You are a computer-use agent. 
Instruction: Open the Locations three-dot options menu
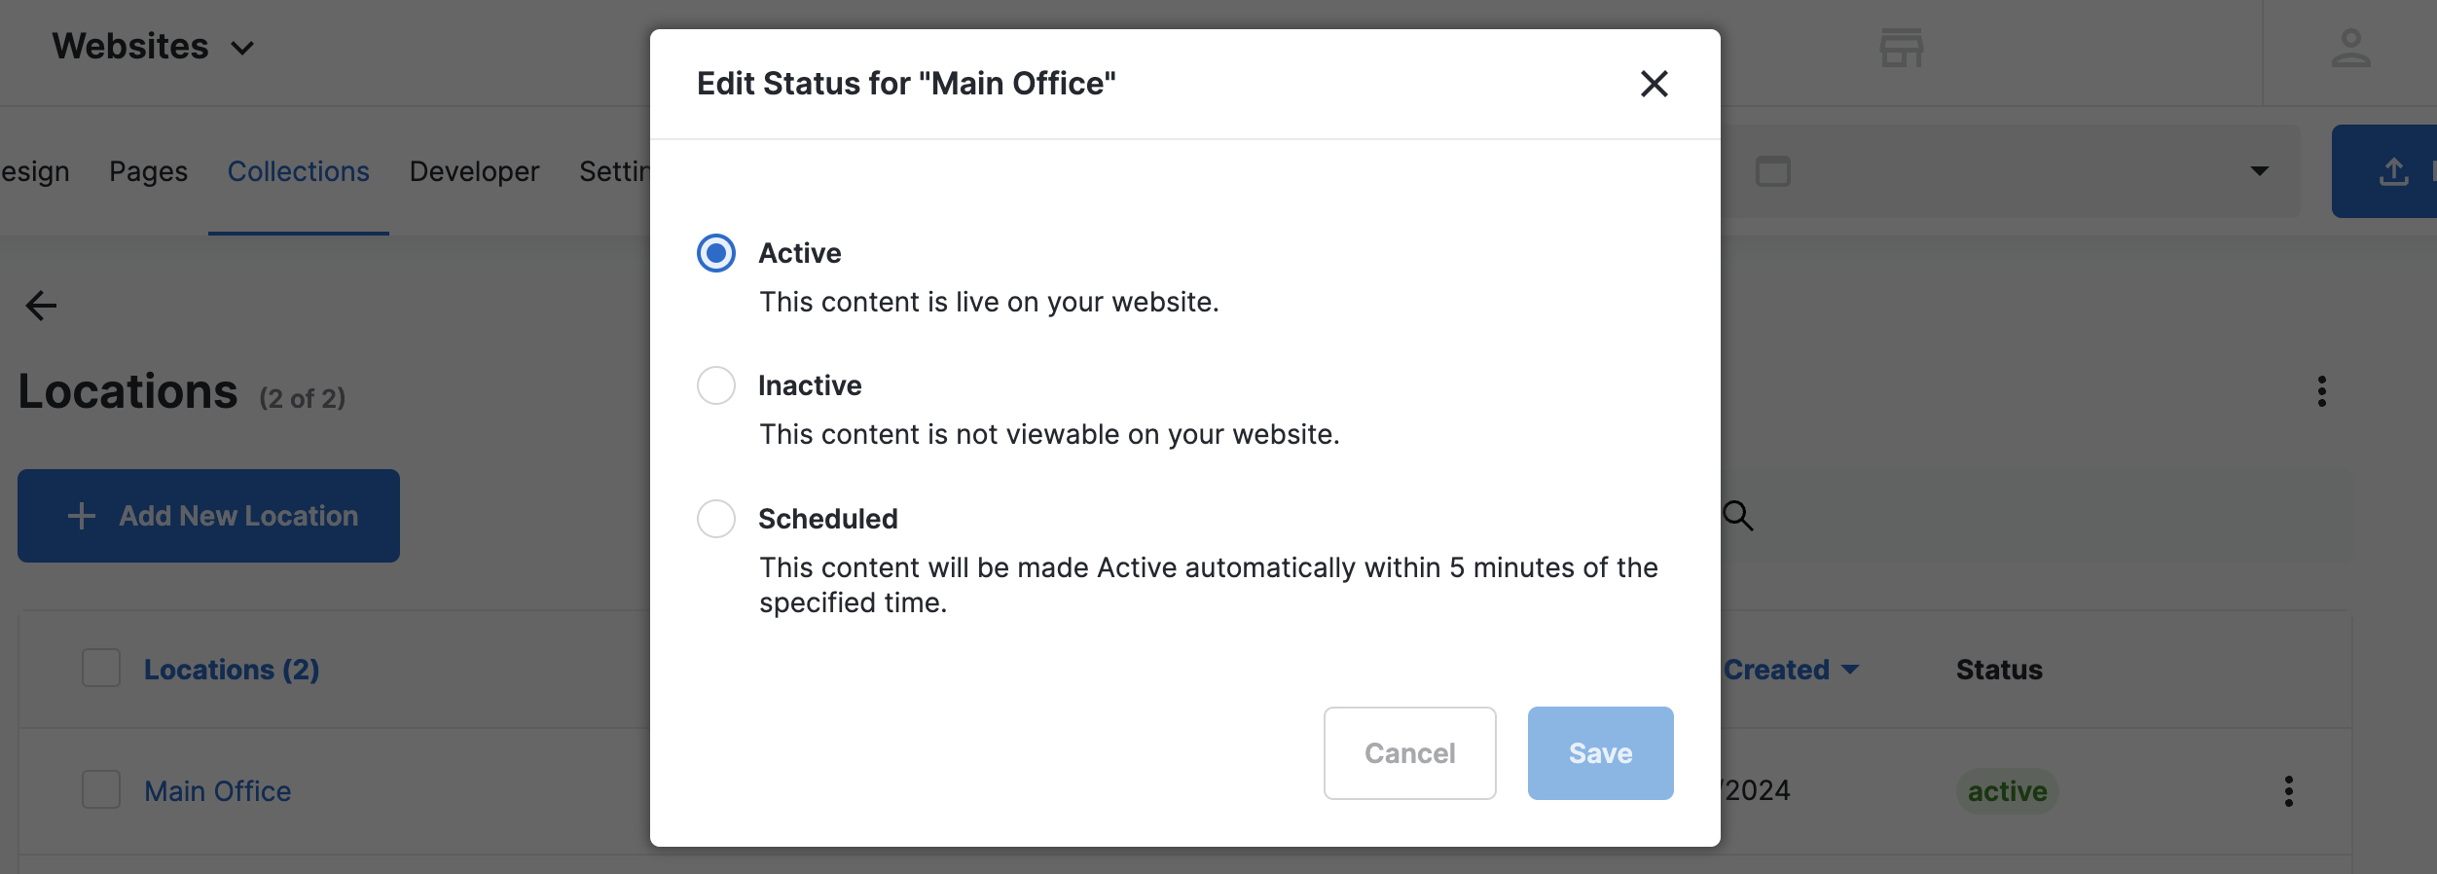[x=2322, y=391]
